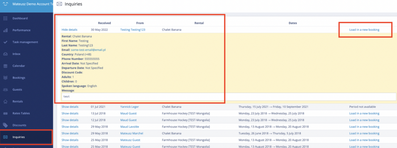Click the some-test-email@email.pl email link
Screen dimensions: 397x148
[x=88, y=50]
